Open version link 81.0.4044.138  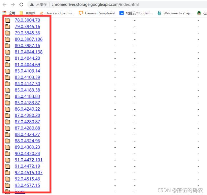(x=29, y=52)
